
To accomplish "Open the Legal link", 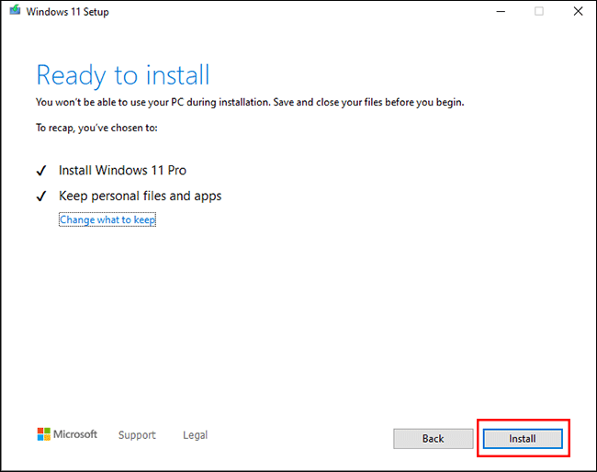I will click(196, 434).
